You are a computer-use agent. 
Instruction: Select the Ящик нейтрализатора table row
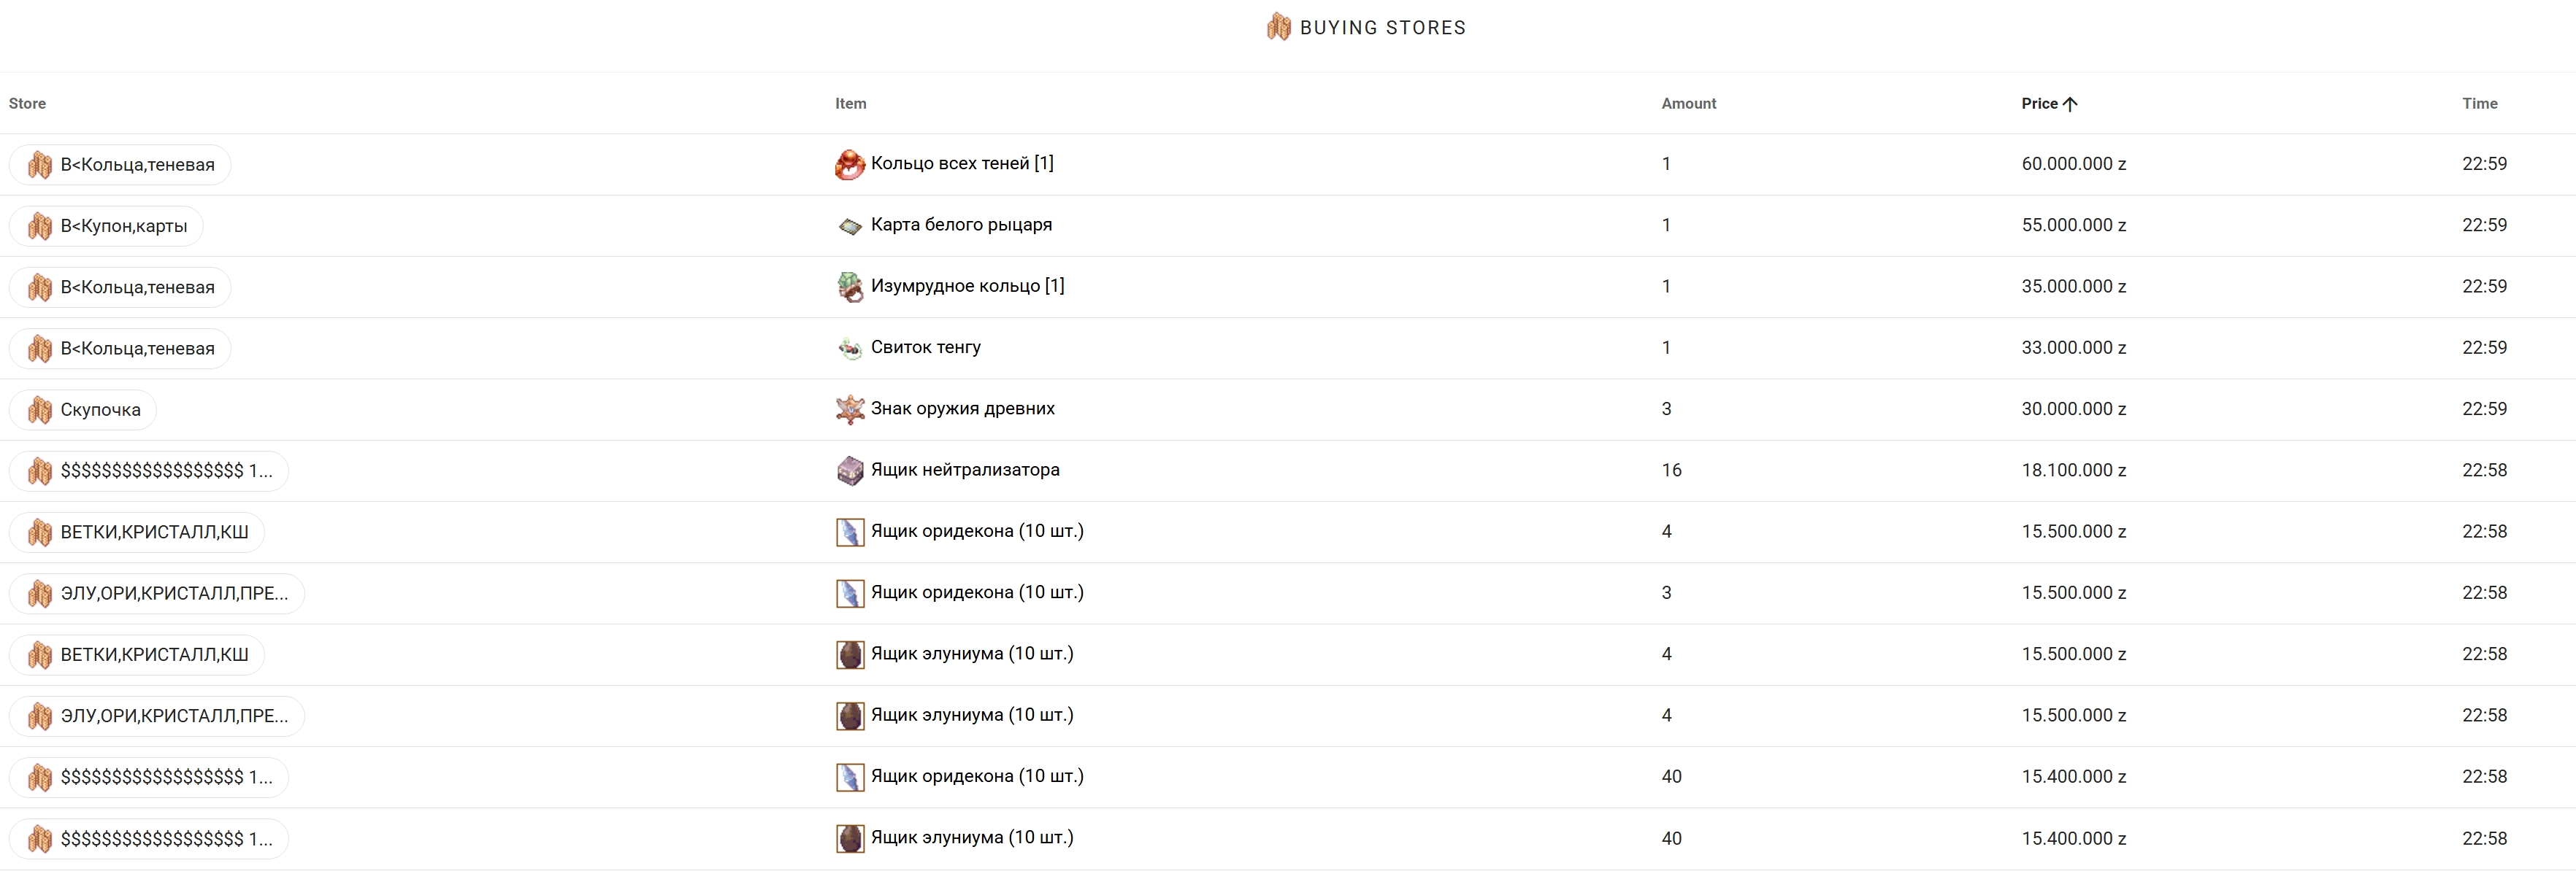pos(1300,471)
